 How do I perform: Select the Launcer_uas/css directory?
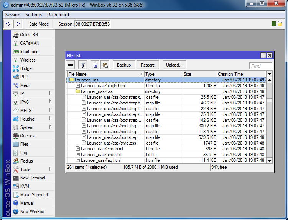(166, 91)
